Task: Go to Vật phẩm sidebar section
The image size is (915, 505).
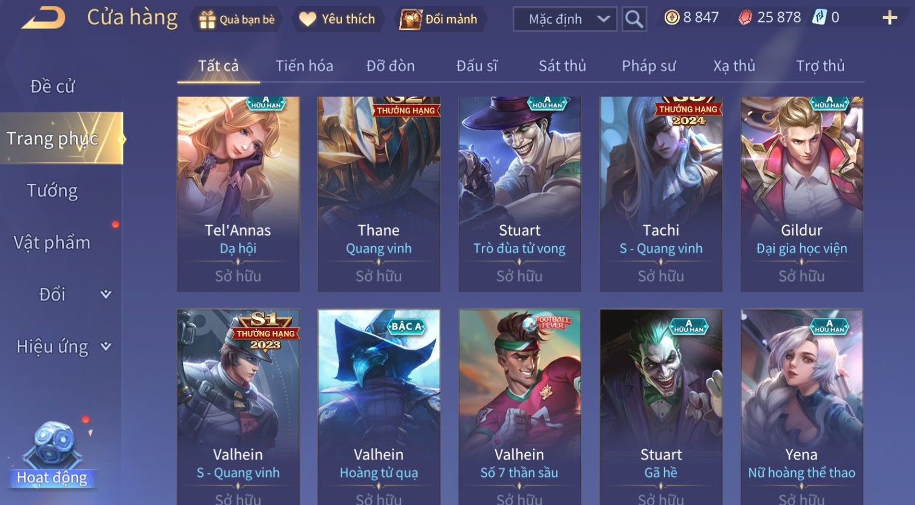Action: [x=52, y=243]
